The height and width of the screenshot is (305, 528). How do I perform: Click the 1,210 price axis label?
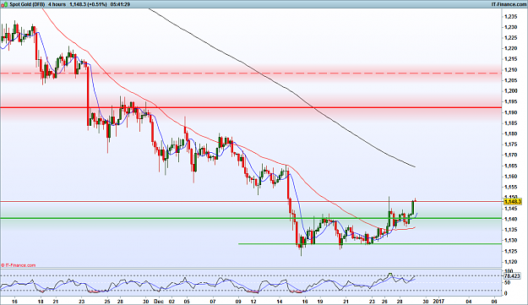click(x=511, y=70)
